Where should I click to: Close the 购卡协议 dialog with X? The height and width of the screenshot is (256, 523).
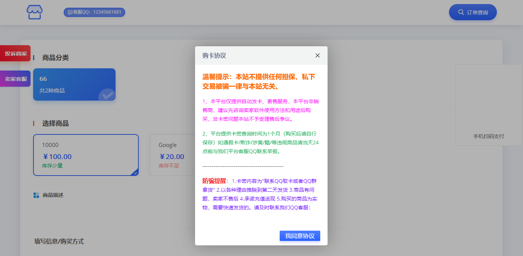318,55
